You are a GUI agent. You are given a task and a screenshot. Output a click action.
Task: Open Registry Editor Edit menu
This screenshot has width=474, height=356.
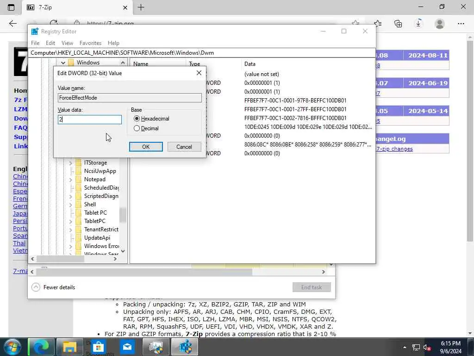point(50,43)
